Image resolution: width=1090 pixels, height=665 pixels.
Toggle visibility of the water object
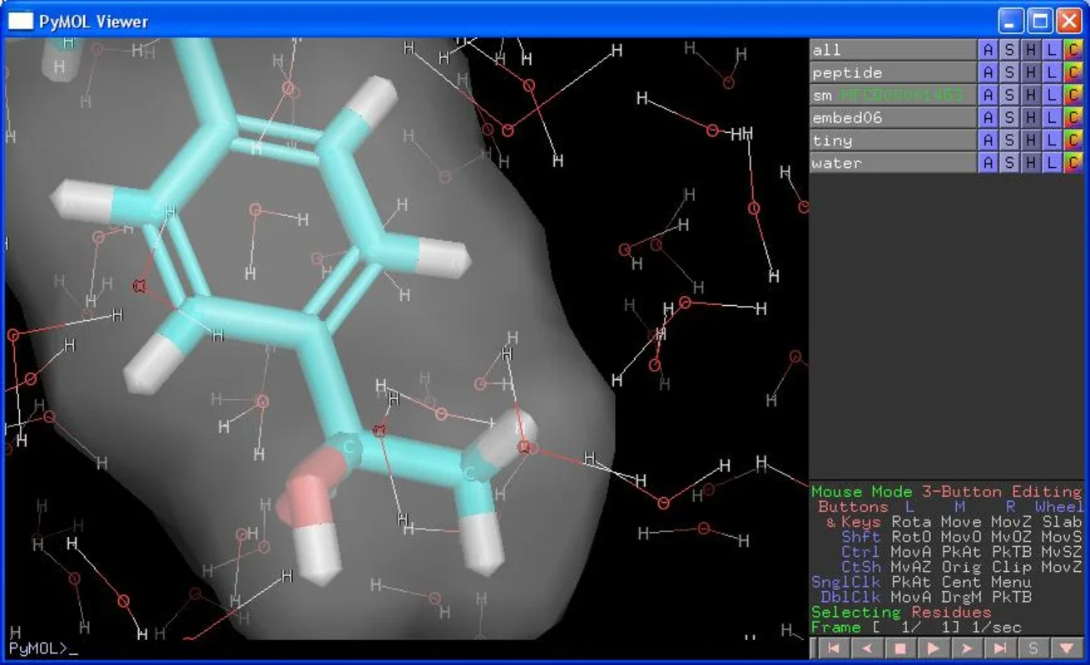pyautogui.click(x=893, y=162)
